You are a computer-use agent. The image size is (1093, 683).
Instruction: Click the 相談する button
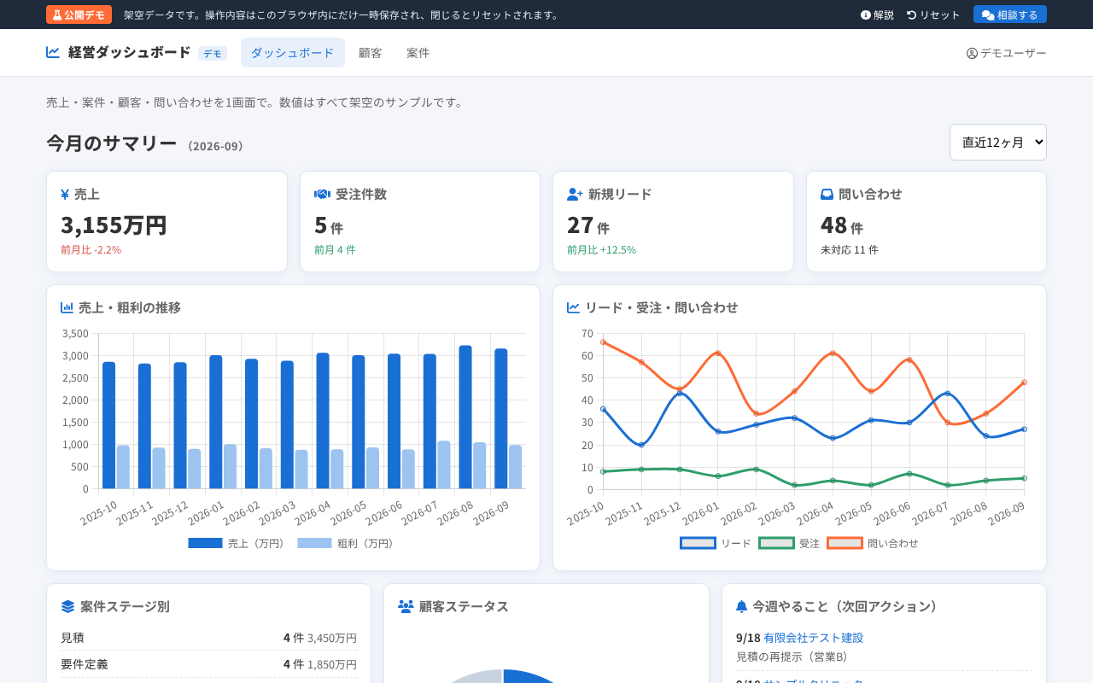point(1009,15)
